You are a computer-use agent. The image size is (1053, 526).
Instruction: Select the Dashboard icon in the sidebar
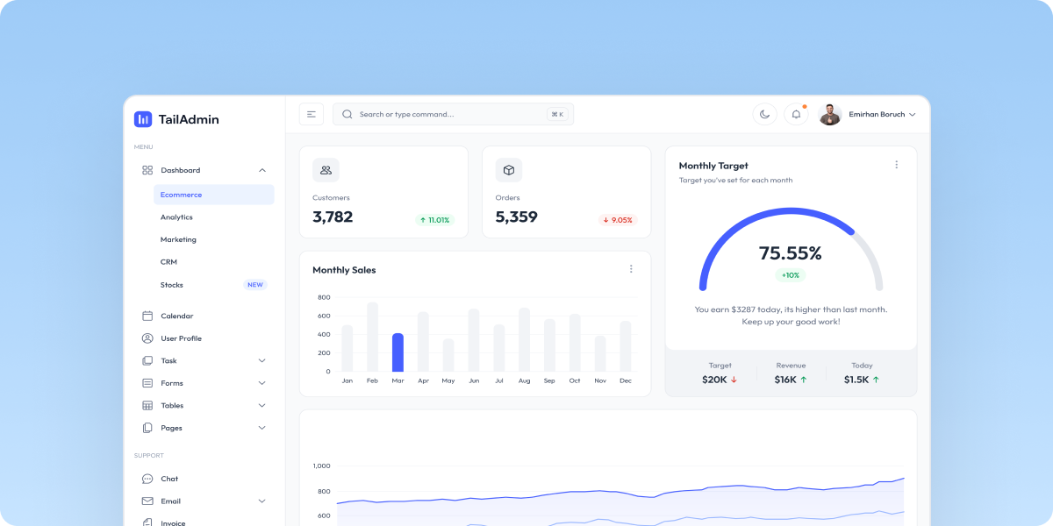pyautogui.click(x=147, y=170)
